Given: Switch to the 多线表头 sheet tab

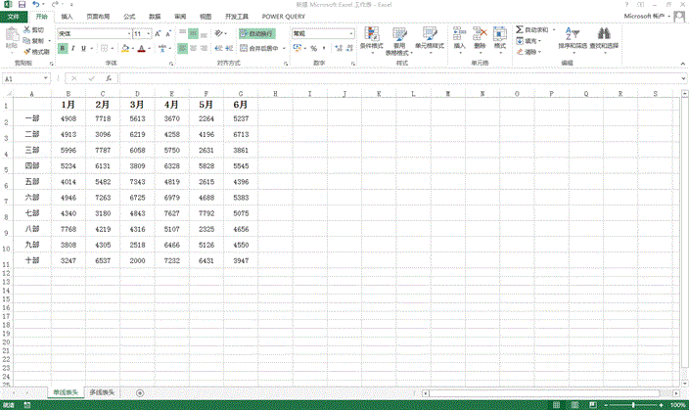Looking at the screenshot, I should [102, 392].
